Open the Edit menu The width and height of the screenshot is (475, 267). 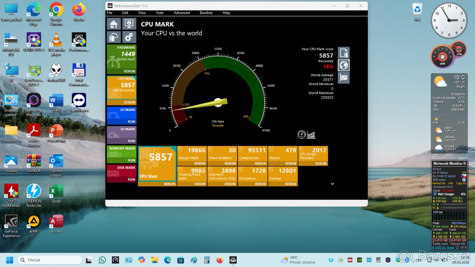[125, 13]
